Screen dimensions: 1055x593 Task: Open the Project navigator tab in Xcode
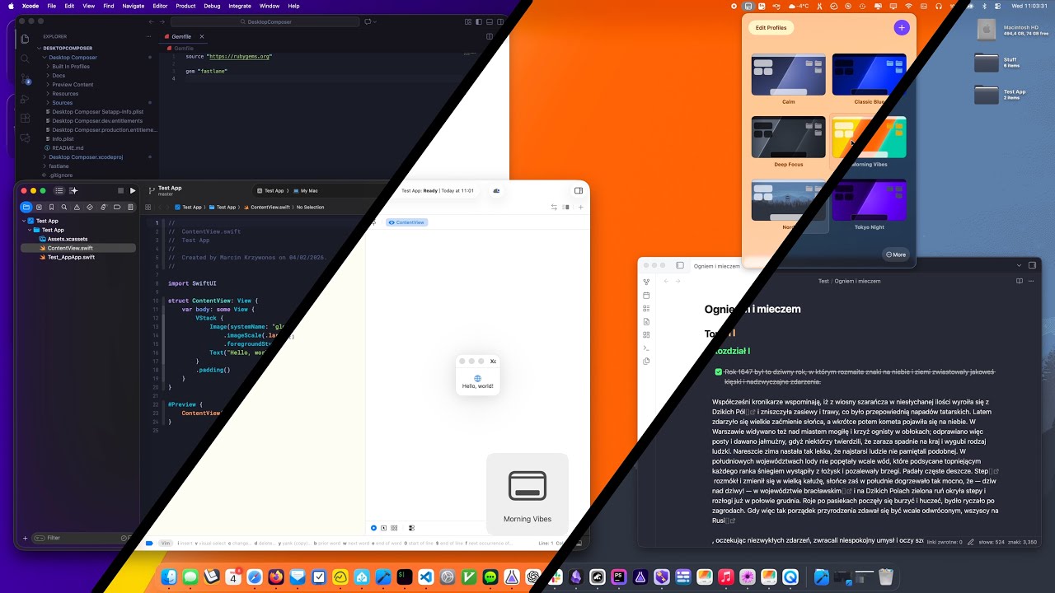(x=26, y=208)
